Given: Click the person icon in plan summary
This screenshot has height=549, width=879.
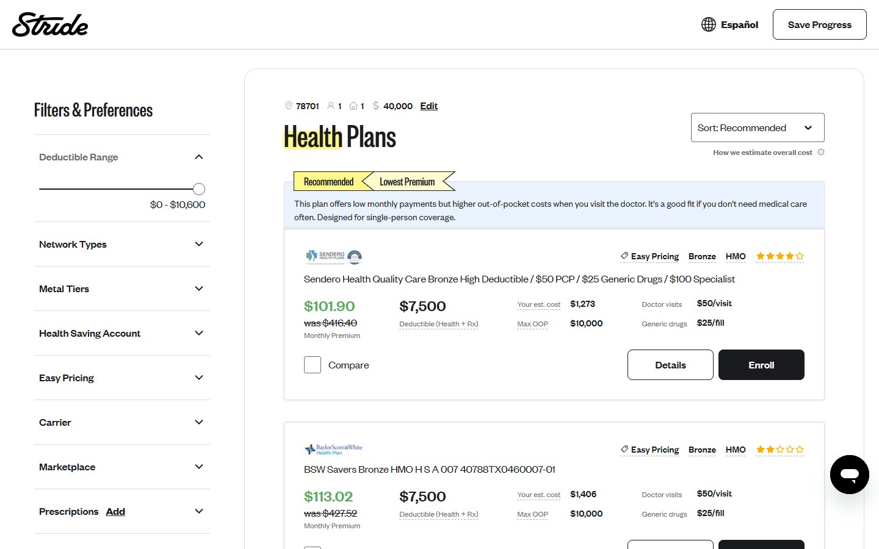Looking at the screenshot, I should pos(331,106).
